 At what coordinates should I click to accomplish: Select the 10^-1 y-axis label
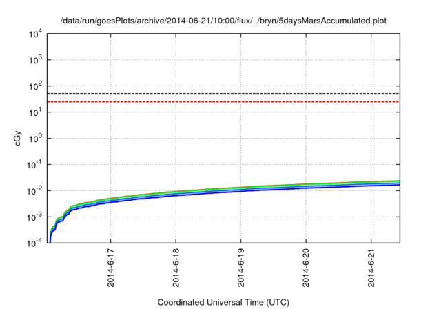click(34, 165)
